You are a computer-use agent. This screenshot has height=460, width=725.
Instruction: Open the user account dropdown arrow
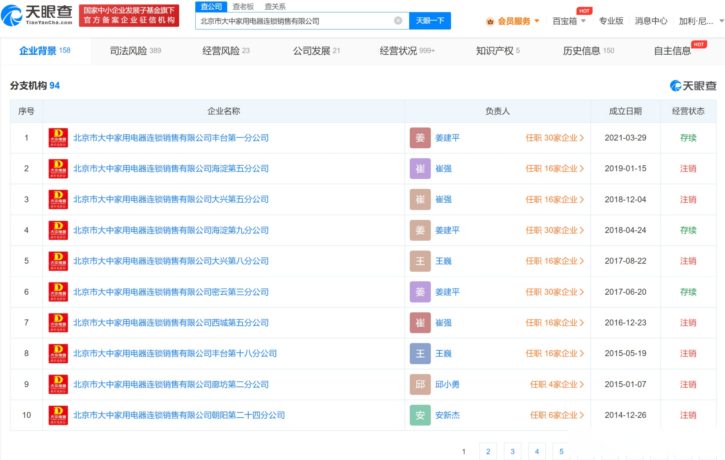pyautogui.click(x=721, y=21)
